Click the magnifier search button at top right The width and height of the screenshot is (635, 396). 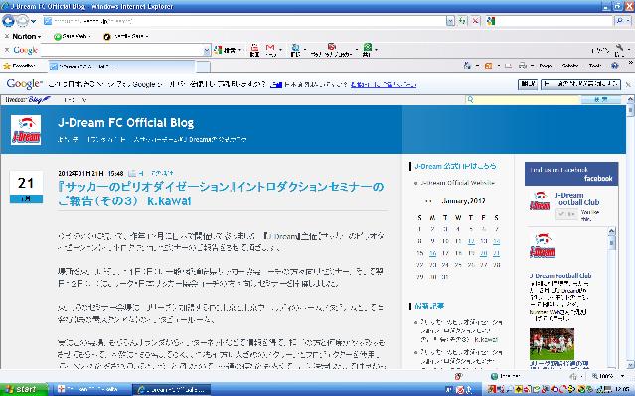[x=620, y=21]
